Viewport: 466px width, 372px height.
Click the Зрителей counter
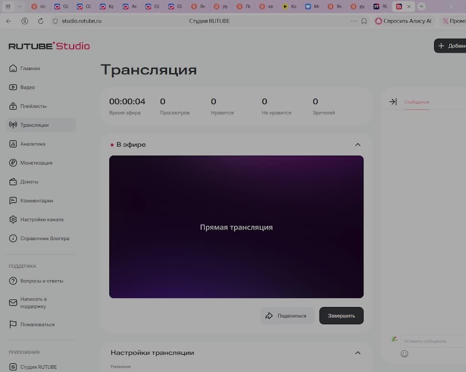[x=324, y=106]
